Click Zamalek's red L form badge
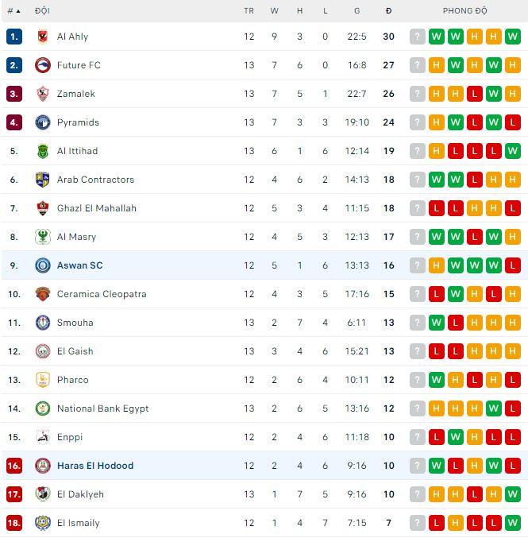 click(x=475, y=94)
